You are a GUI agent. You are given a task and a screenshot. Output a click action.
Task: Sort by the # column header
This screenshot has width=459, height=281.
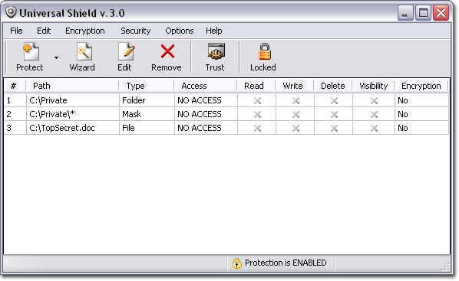[15, 86]
